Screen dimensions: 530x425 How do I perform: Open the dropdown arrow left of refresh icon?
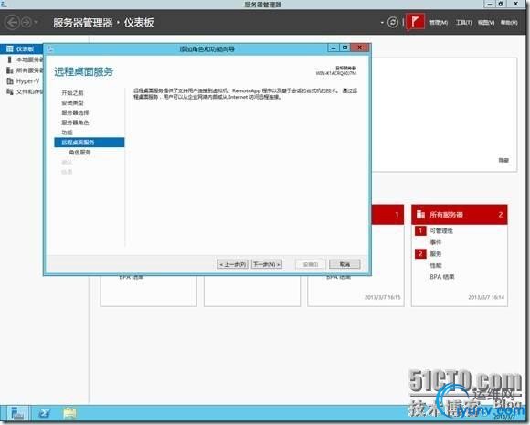(x=382, y=23)
